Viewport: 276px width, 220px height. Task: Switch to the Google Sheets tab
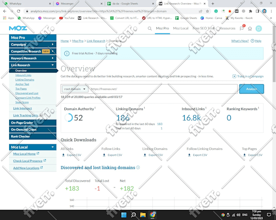coord(131,3)
